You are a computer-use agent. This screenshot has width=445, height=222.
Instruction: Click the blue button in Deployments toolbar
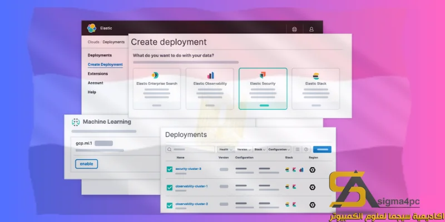tap(322, 149)
